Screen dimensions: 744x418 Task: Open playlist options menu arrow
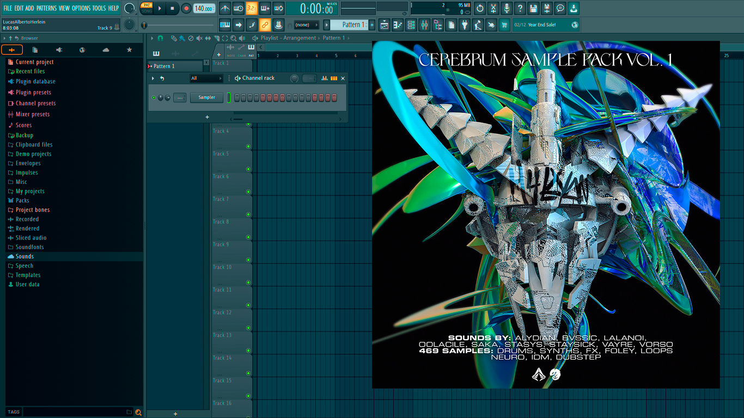pos(153,38)
